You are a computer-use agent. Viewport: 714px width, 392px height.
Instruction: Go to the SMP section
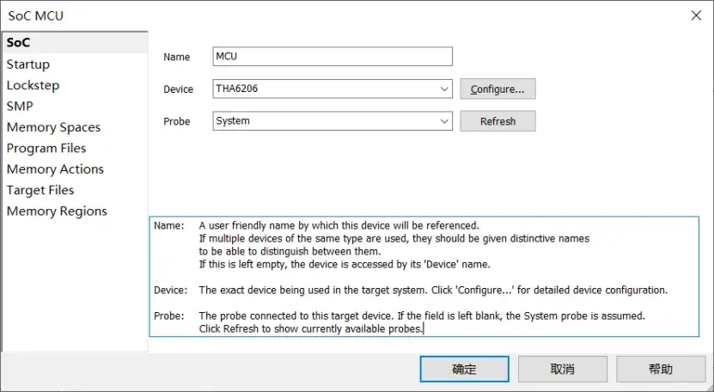point(20,107)
